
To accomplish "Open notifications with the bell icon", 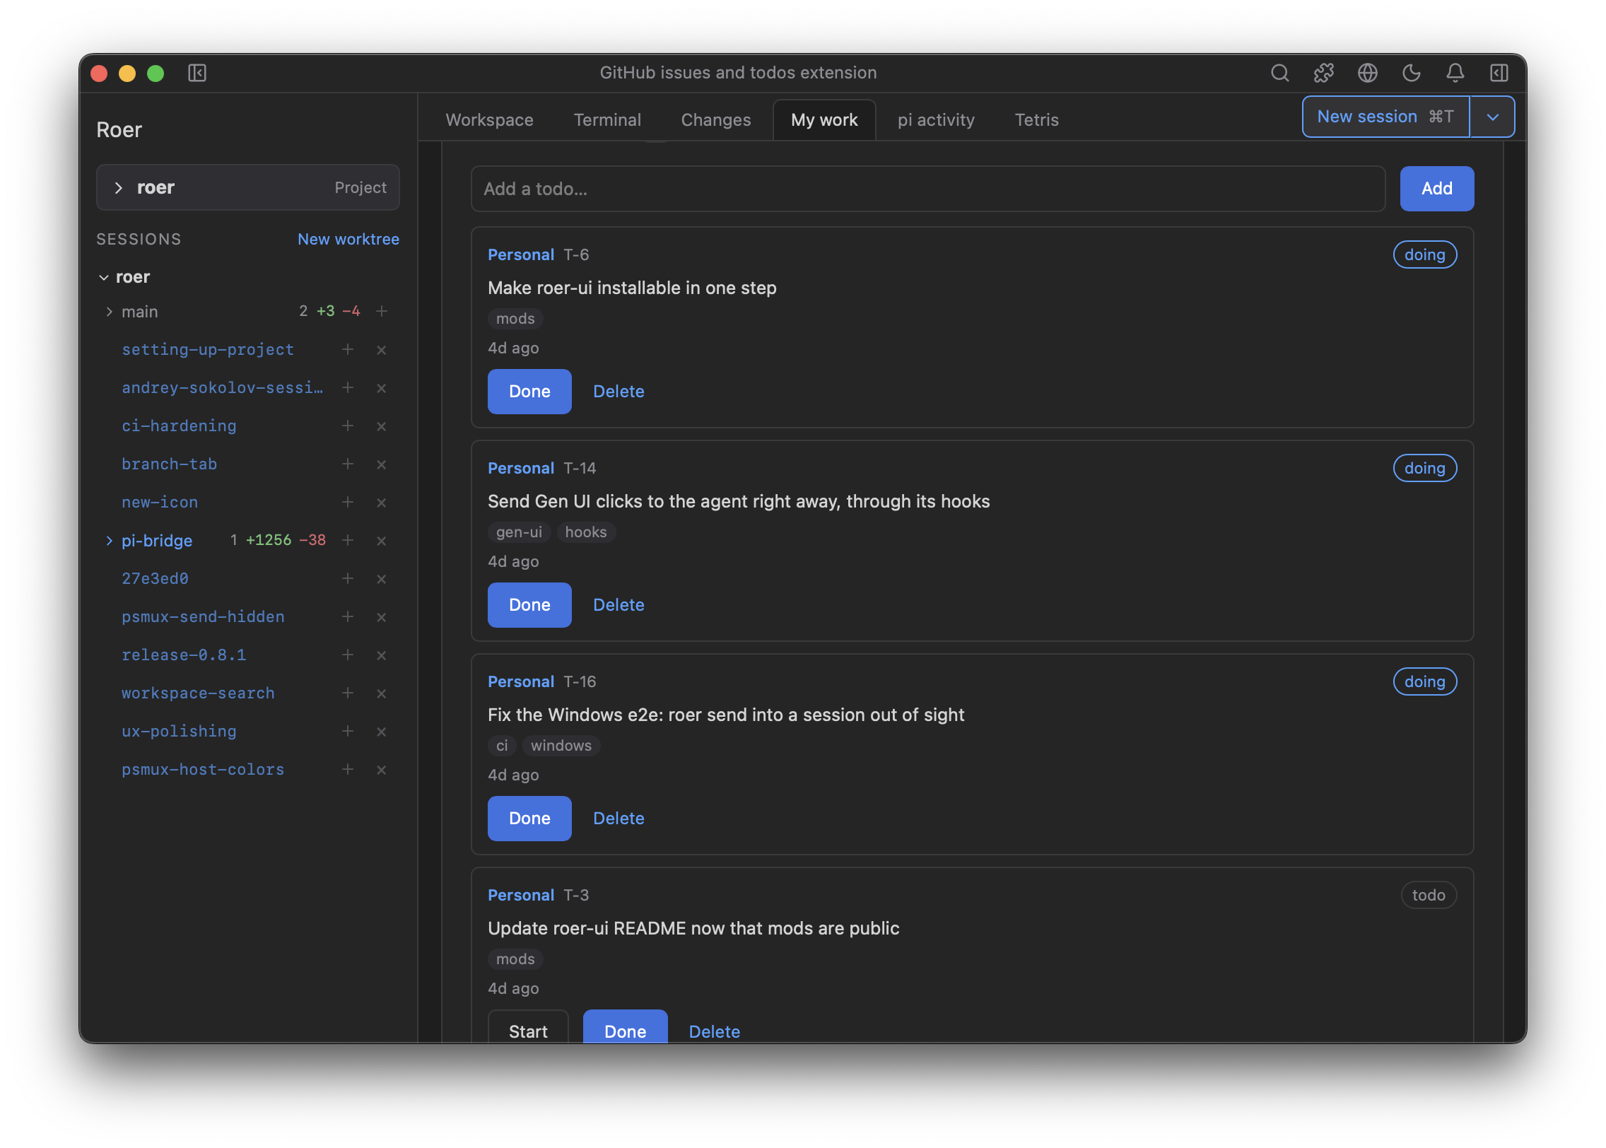I will (x=1455, y=73).
